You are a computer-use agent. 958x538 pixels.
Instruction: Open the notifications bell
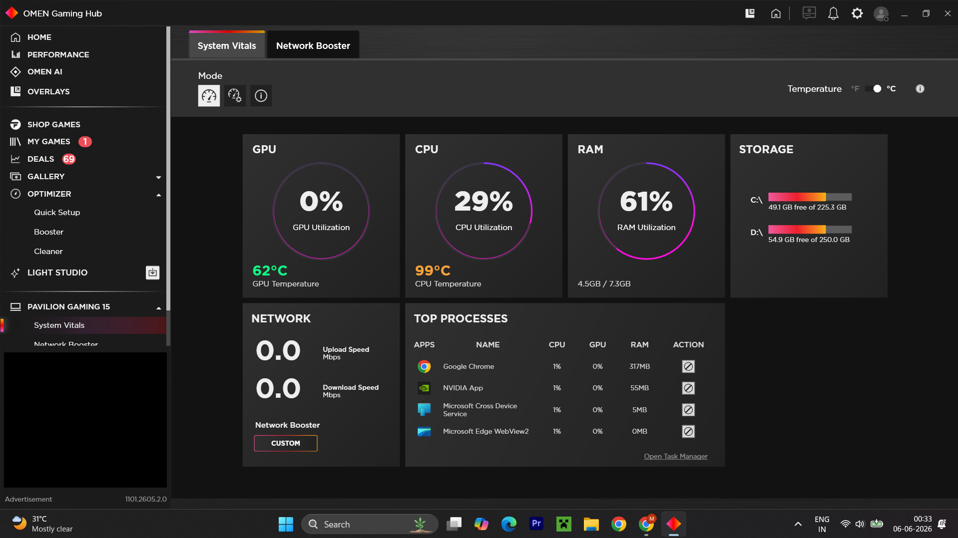pos(833,13)
